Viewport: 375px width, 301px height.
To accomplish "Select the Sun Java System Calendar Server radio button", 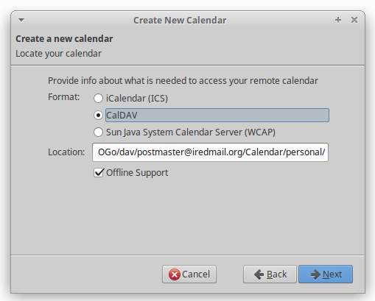I will [98, 132].
